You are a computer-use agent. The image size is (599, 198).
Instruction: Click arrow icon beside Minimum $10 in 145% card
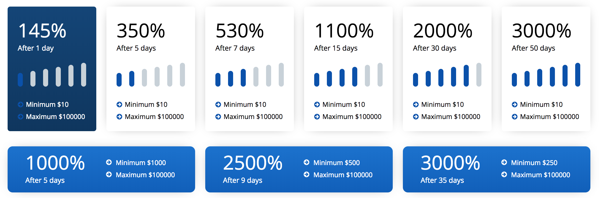(x=21, y=104)
